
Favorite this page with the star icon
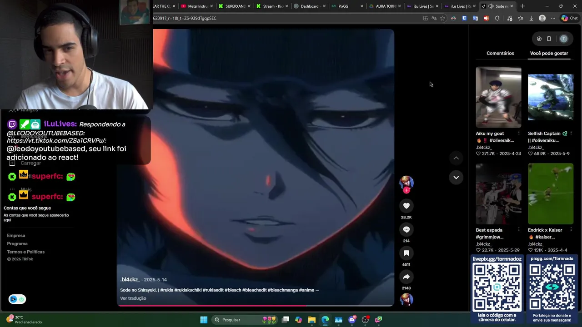click(x=442, y=18)
